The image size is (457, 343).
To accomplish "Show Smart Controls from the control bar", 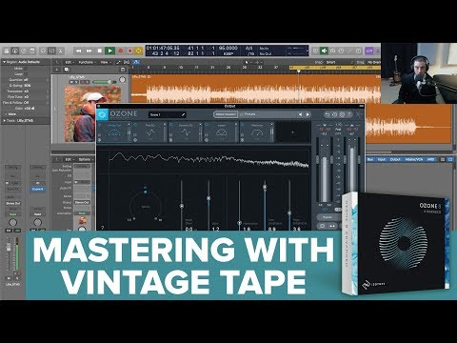I will pos(43,50).
